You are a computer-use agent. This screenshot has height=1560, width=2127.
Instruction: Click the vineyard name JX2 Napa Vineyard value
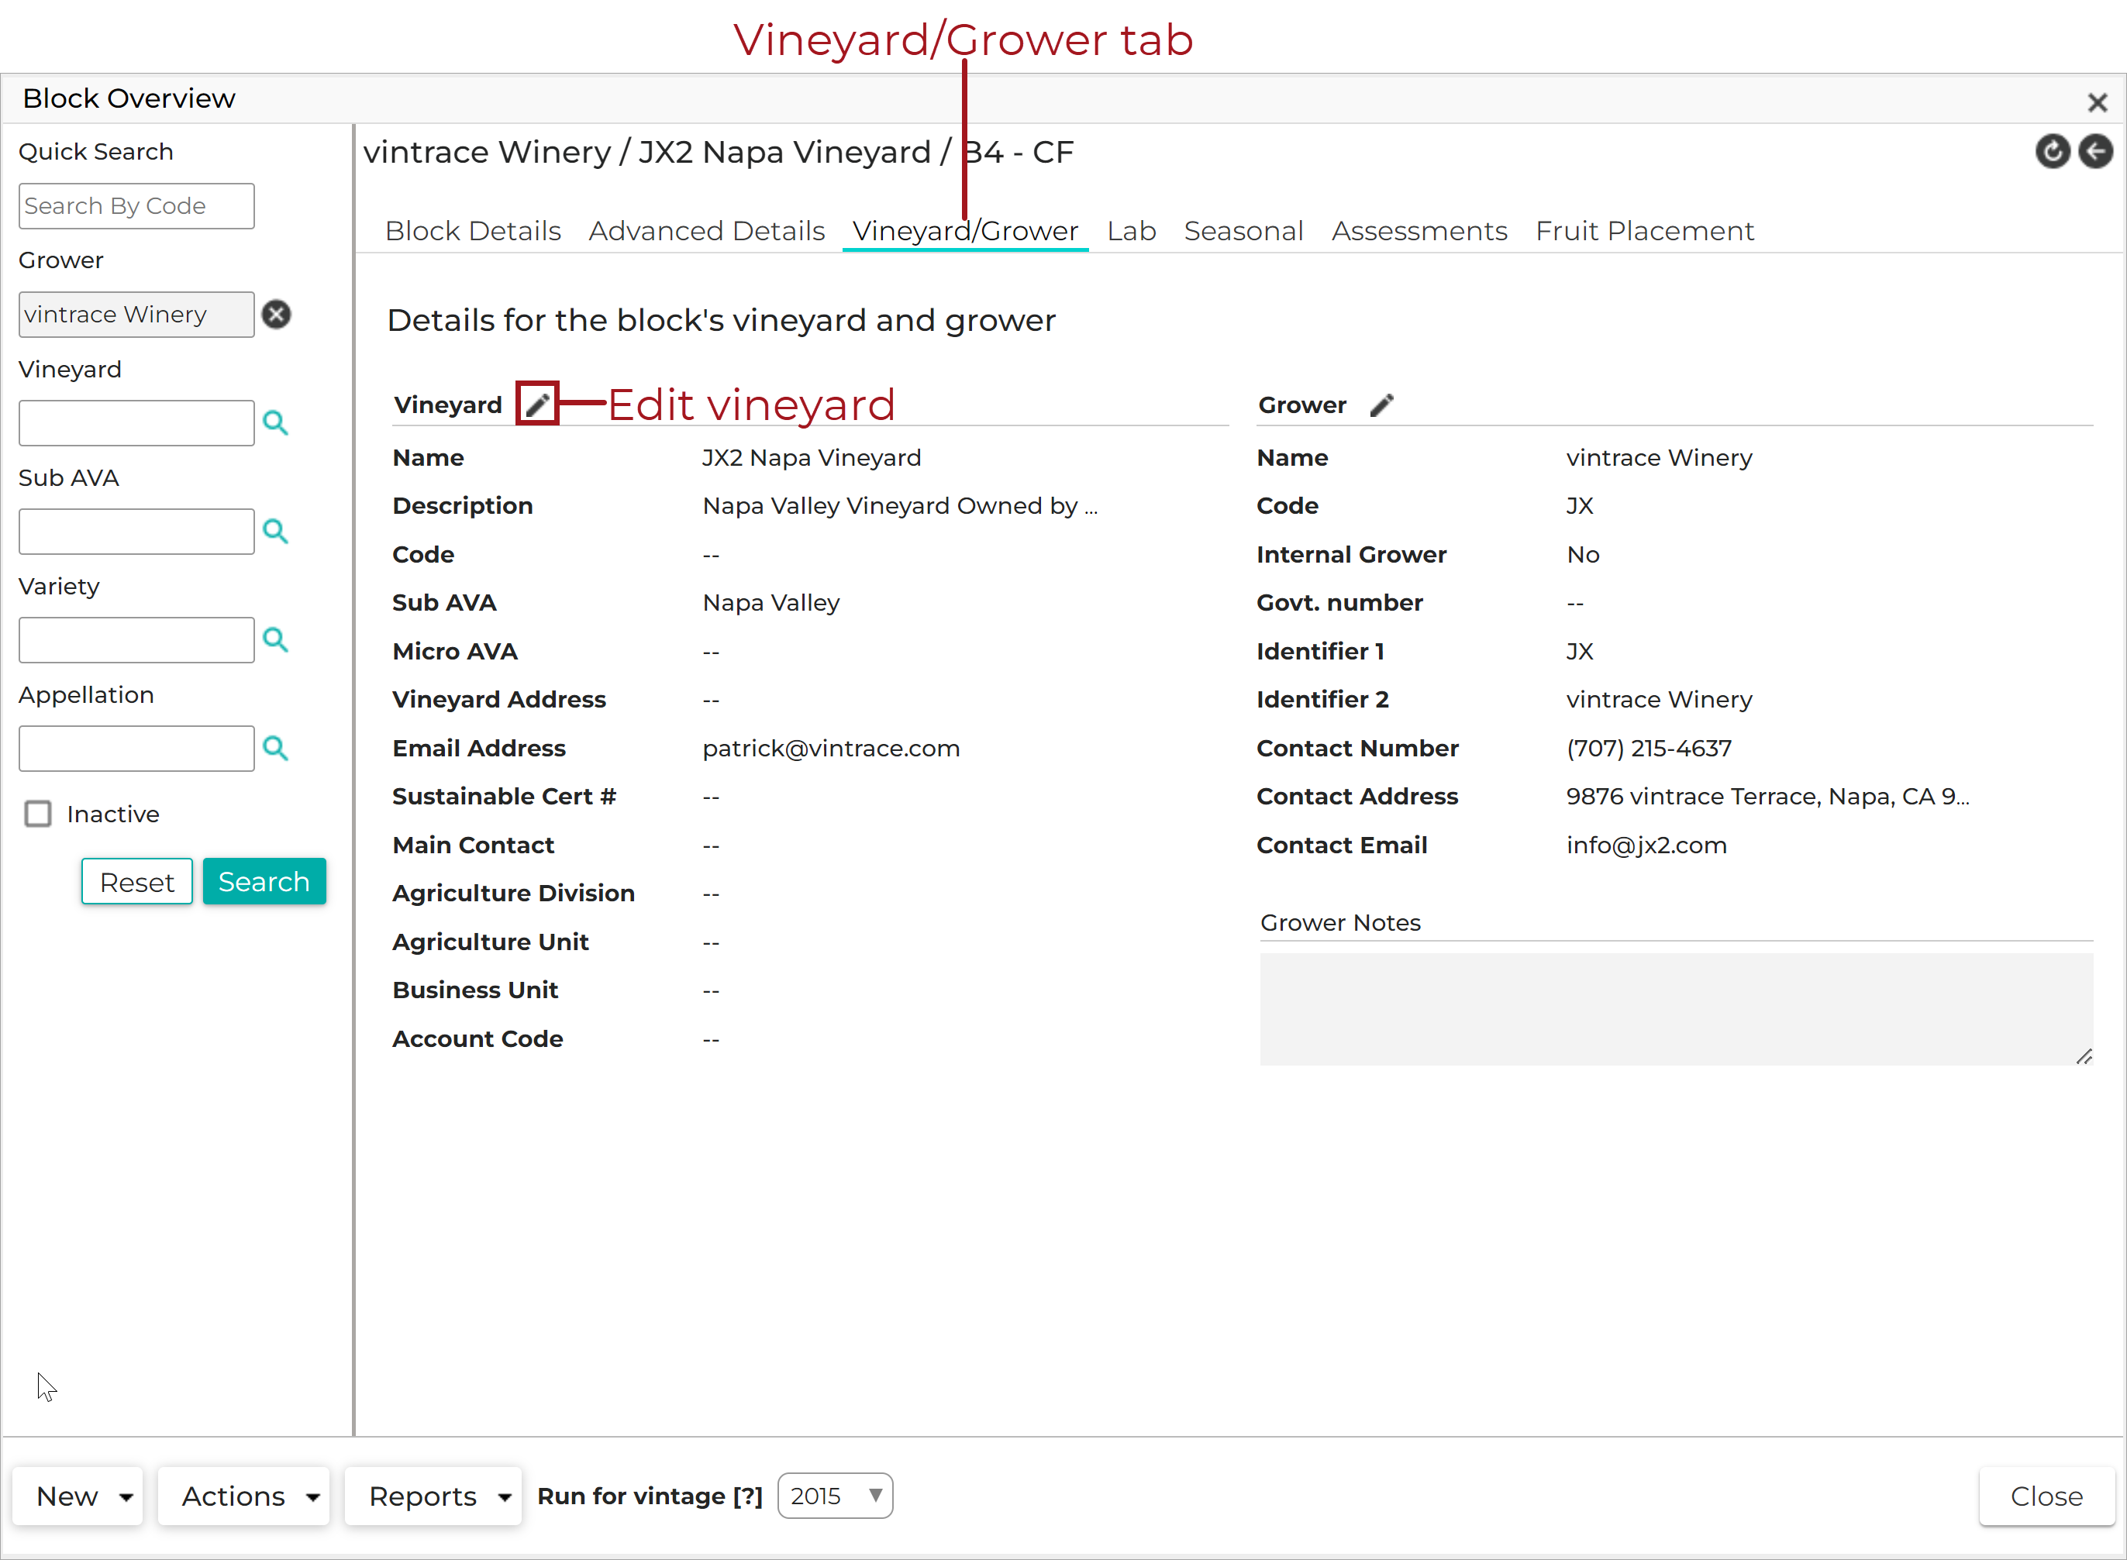[812, 458]
